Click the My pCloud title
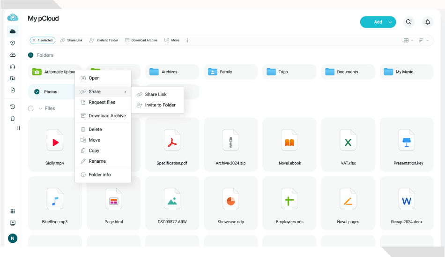445x257 pixels. [43, 18]
